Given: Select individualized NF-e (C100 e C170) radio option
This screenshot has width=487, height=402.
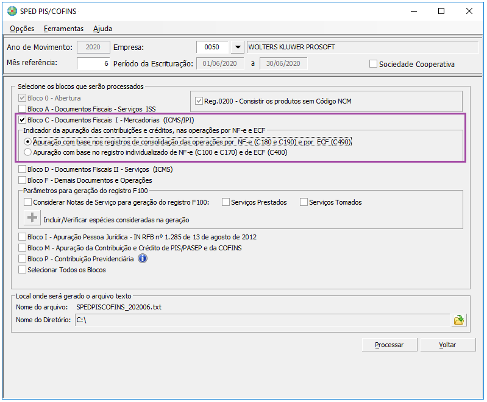Looking at the screenshot, I should [27, 152].
